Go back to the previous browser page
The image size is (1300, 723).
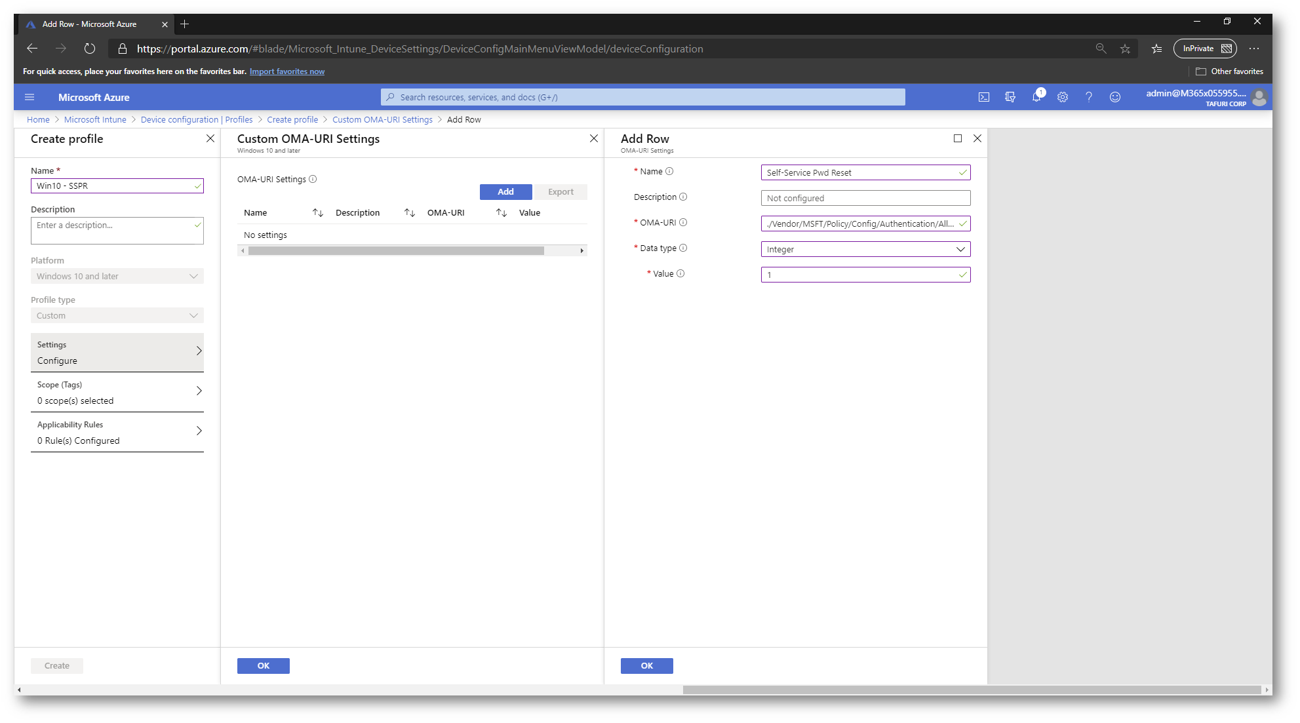(x=32, y=49)
